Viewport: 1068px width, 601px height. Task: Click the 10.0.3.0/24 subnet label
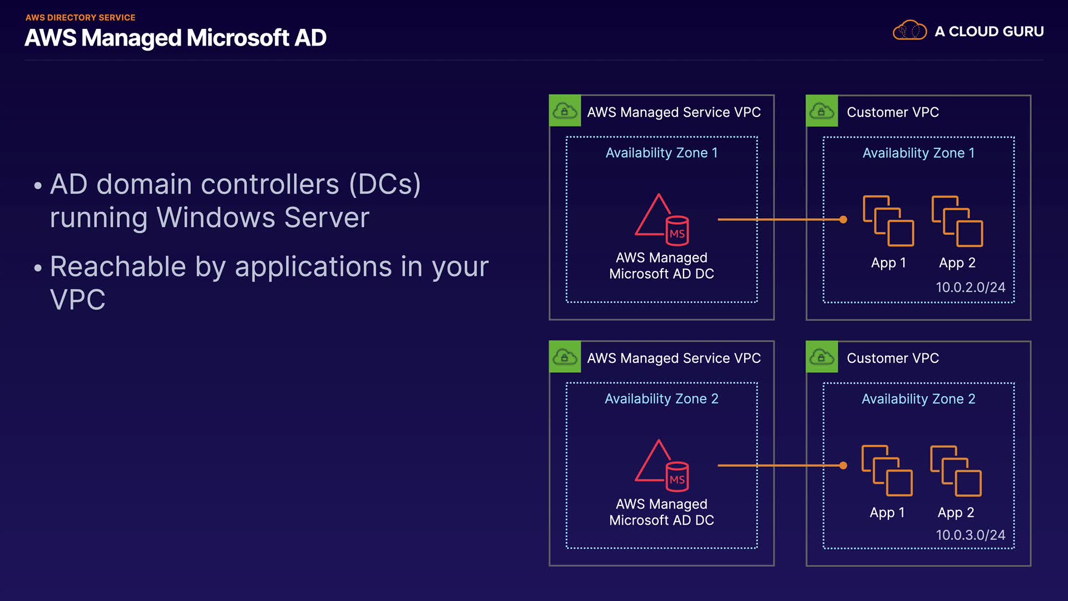[970, 535]
